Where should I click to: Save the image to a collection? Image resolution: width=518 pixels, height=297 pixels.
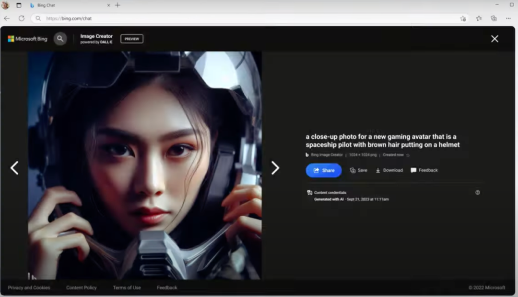(x=358, y=170)
